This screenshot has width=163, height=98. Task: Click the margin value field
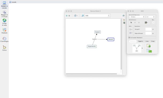[x=154, y=23]
